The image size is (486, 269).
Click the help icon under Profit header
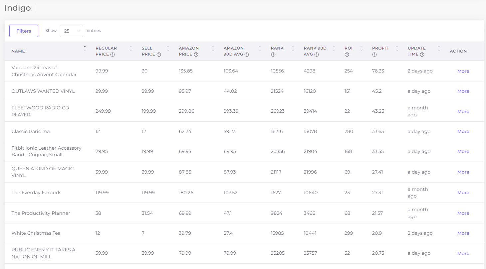[x=374, y=55]
